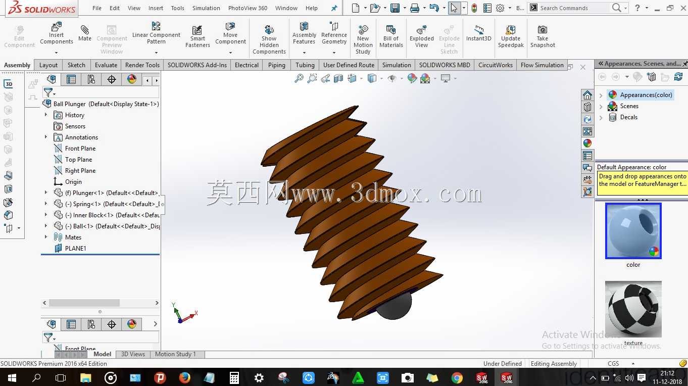Viewport: 688px width, 386px height.
Task: Open the Section View tool
Action: click(x=338, y=78)
